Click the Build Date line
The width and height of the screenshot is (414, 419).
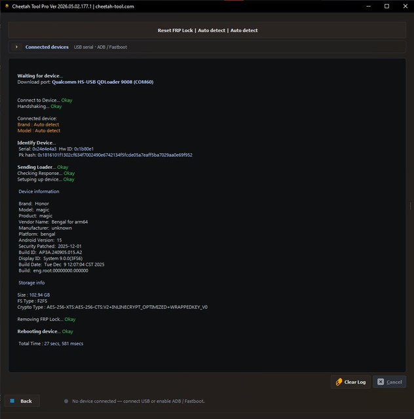click(62, 264)
